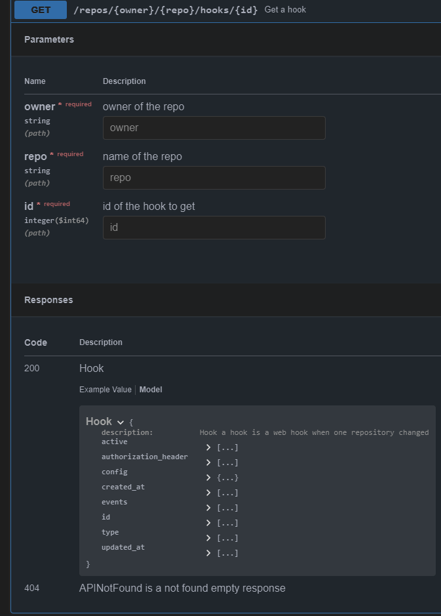This screenshot has height=616, width=441.
Task: Expand the type property chevron
Action: [x=208, y=538]
